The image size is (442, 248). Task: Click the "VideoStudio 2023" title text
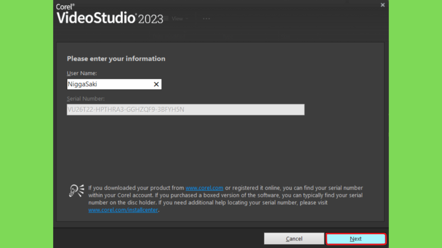click(110, 18)
